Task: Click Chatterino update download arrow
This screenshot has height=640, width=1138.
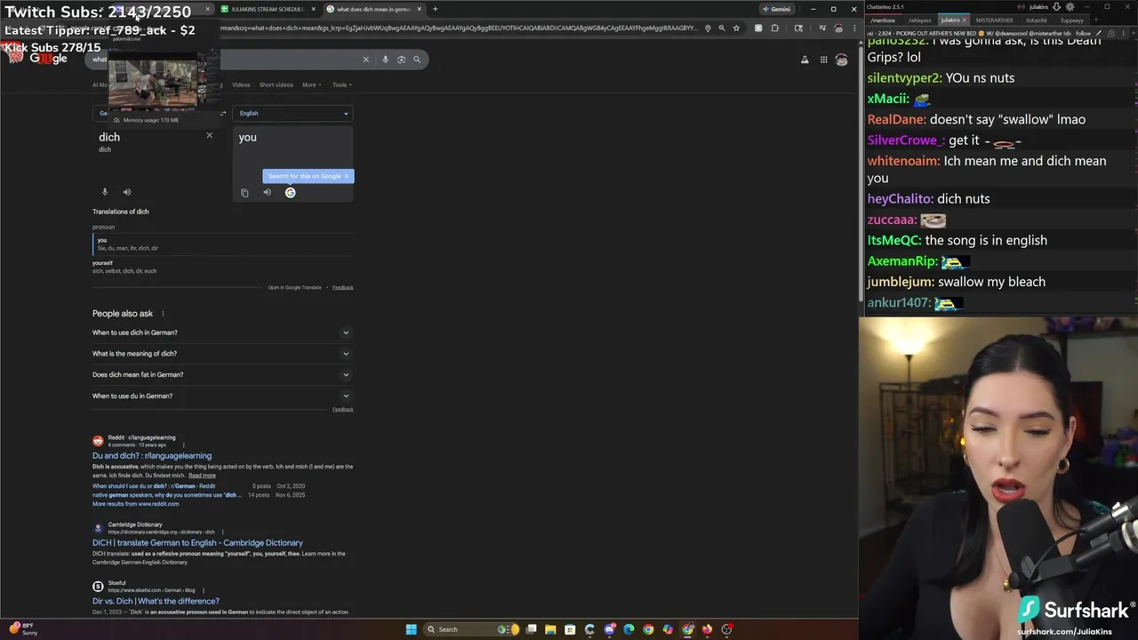Action: point(1056,7)
